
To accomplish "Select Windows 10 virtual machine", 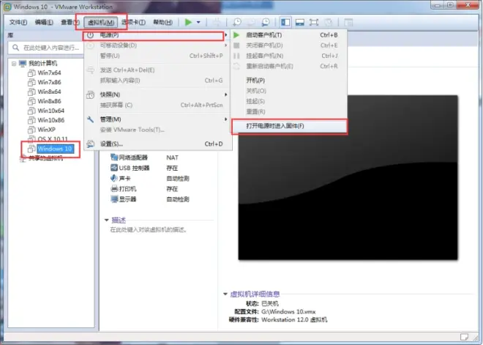I will coord(55,149).
